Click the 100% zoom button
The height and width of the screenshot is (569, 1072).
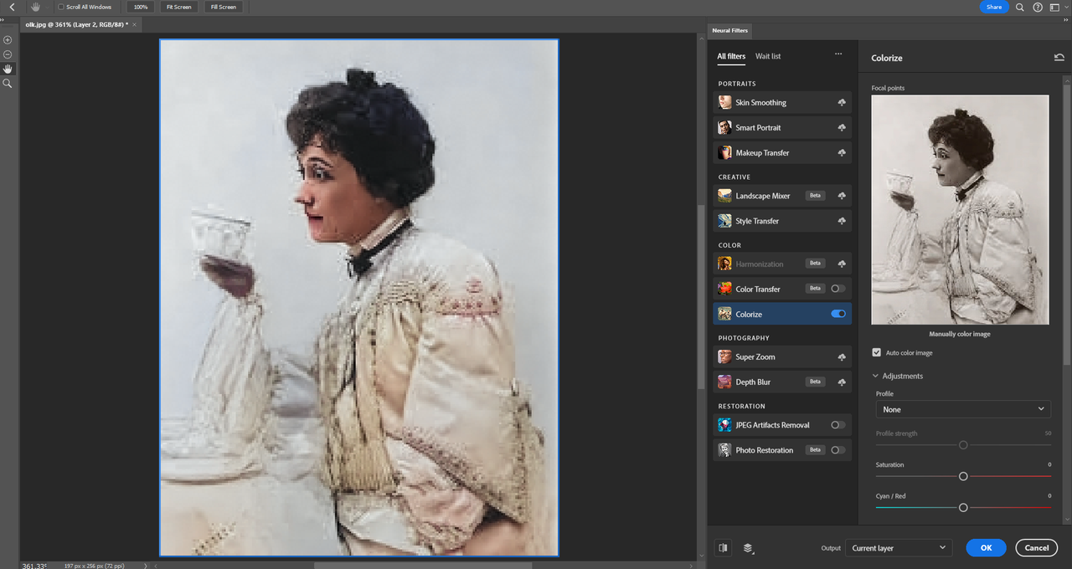[x=140, y=7]
